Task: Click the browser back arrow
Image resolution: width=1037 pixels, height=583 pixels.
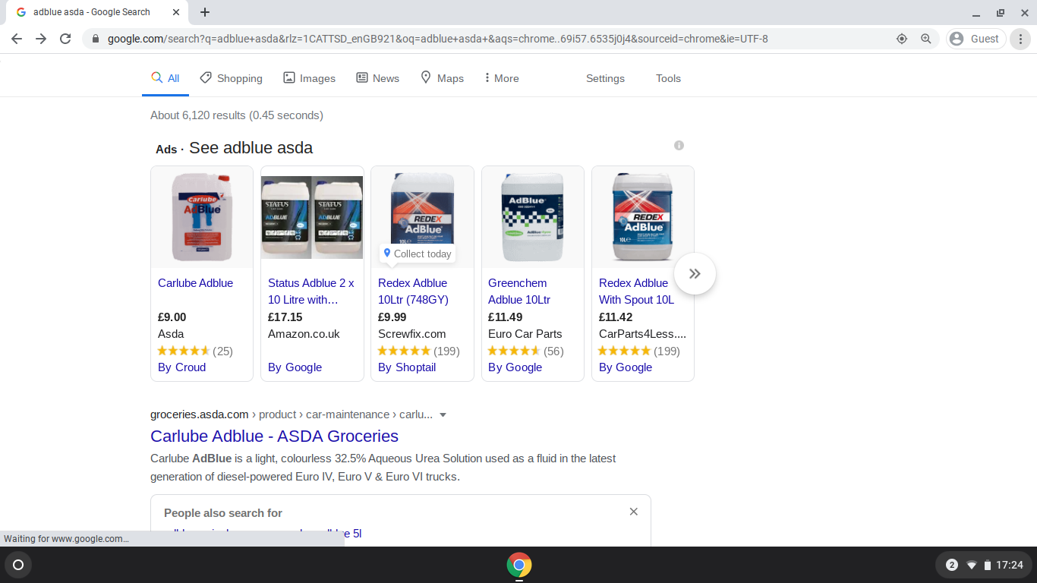Action: [x=17, y=39]
